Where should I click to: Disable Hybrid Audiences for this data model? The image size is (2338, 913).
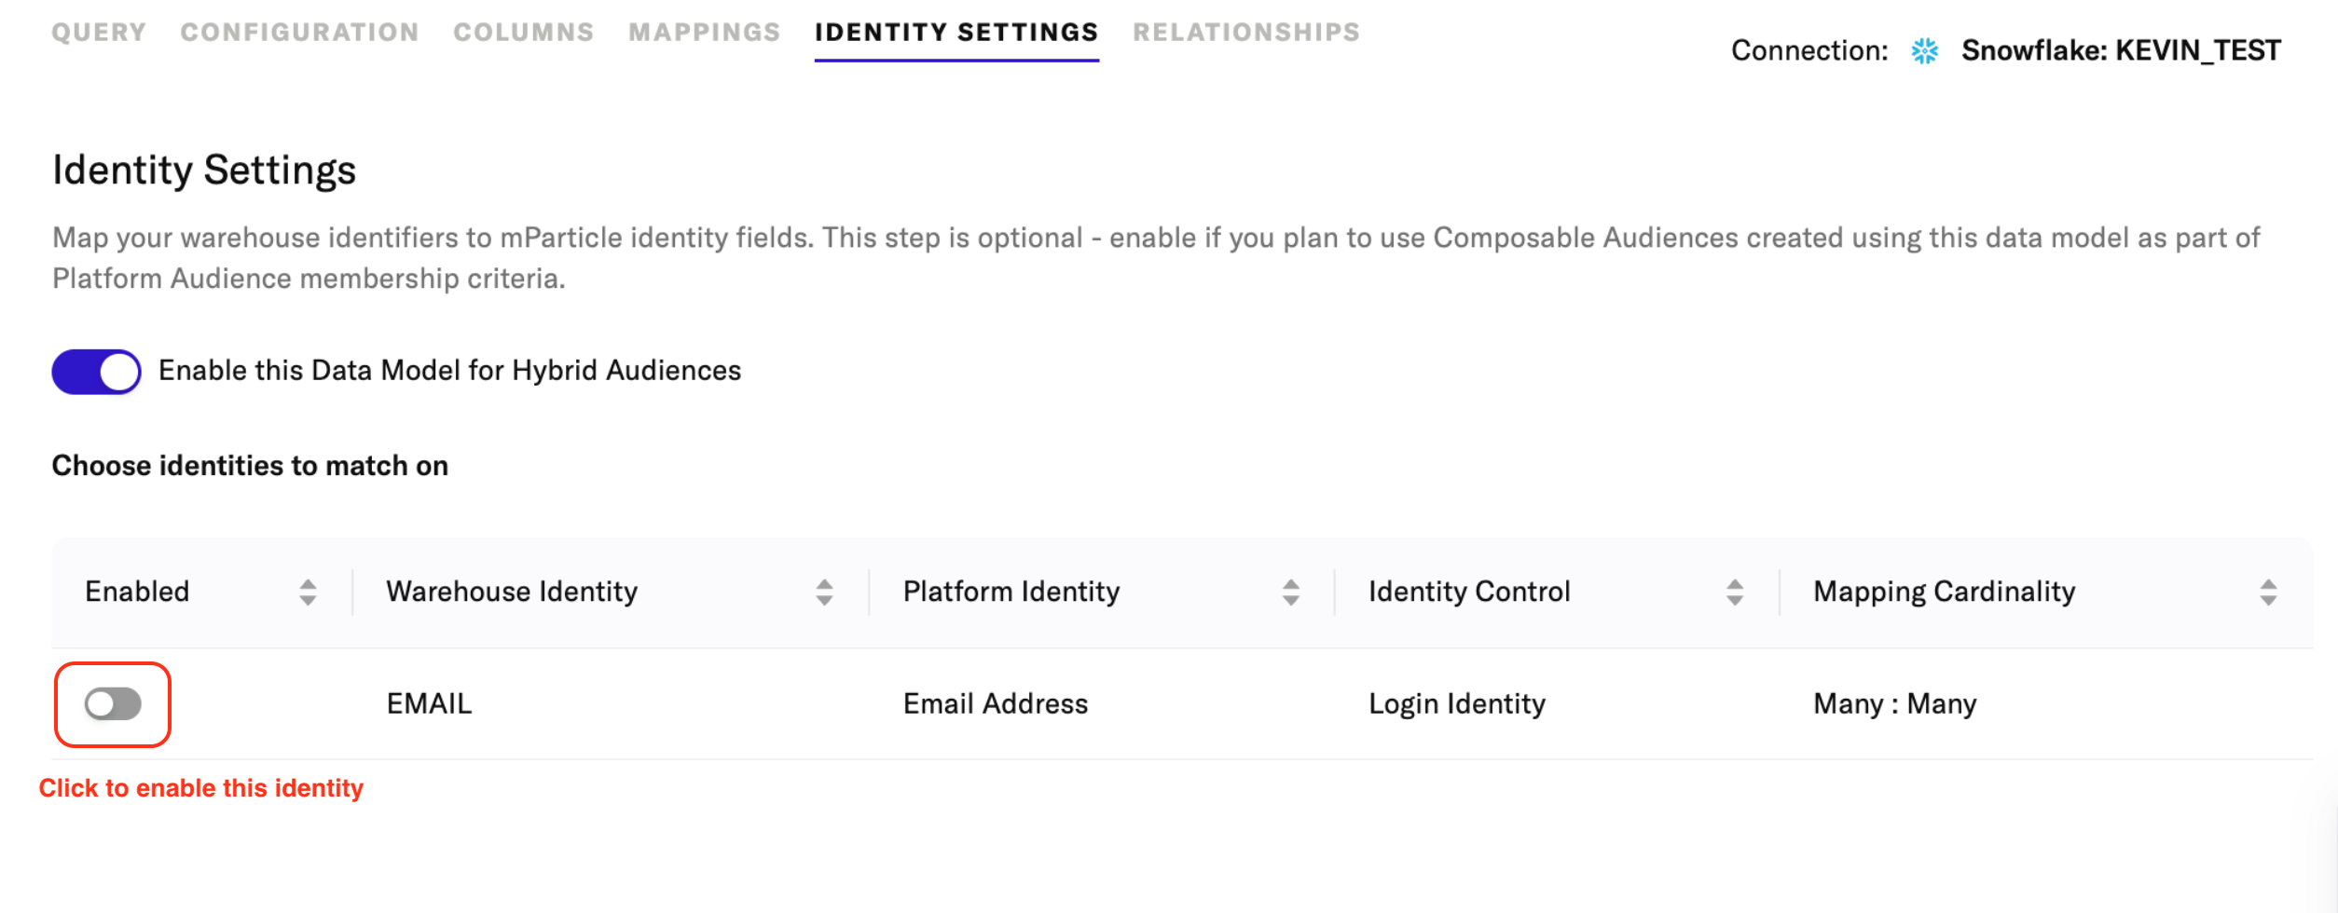96,370
